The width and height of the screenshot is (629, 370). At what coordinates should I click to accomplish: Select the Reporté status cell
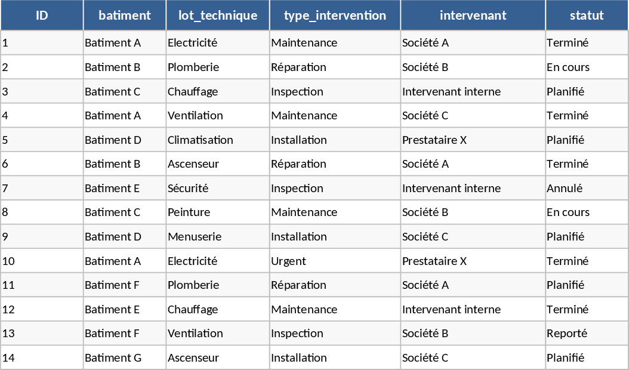pyautogui.click(x=567, y=334)
